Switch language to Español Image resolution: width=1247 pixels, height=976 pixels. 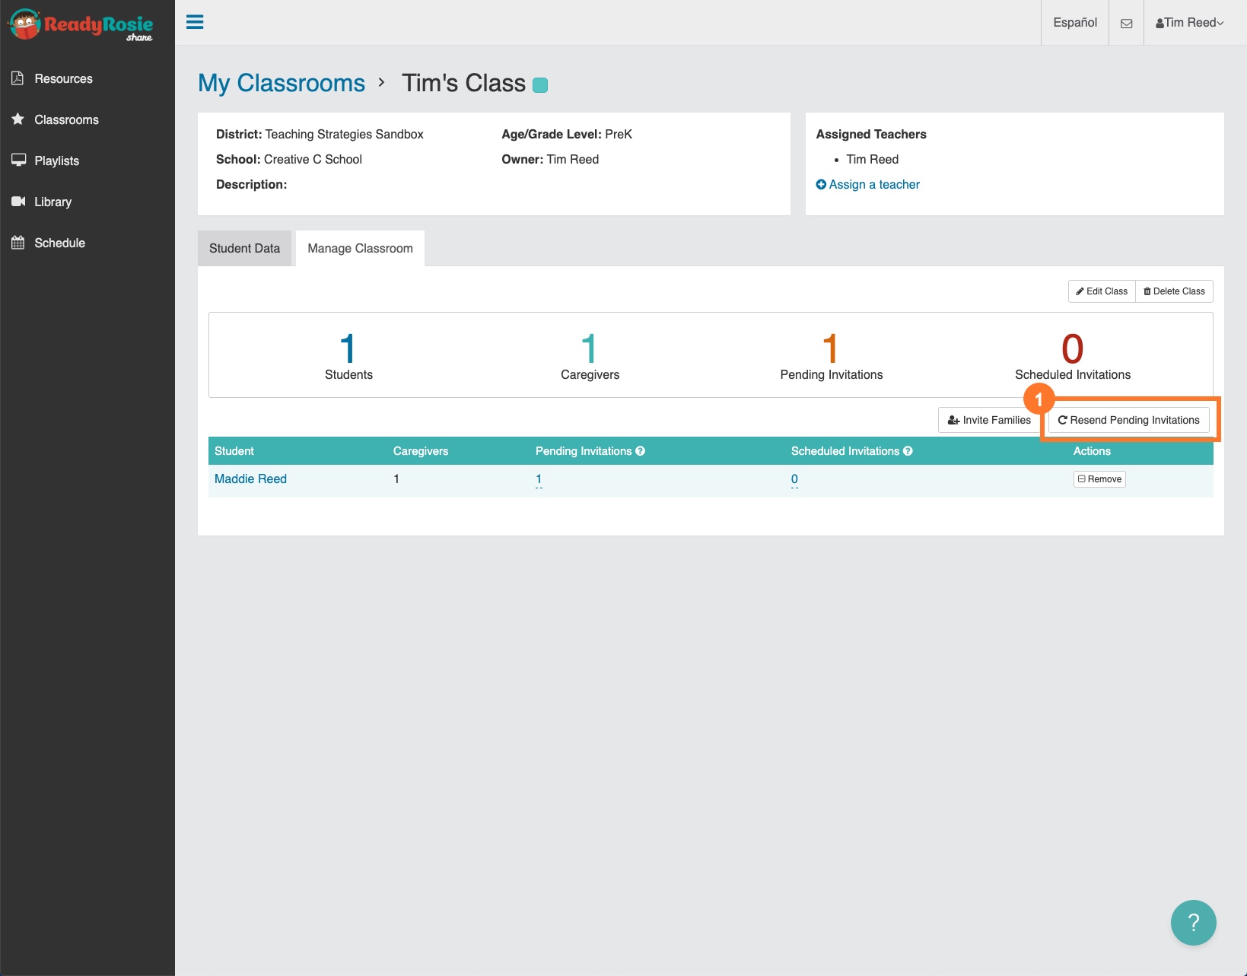click(1074, 22)
